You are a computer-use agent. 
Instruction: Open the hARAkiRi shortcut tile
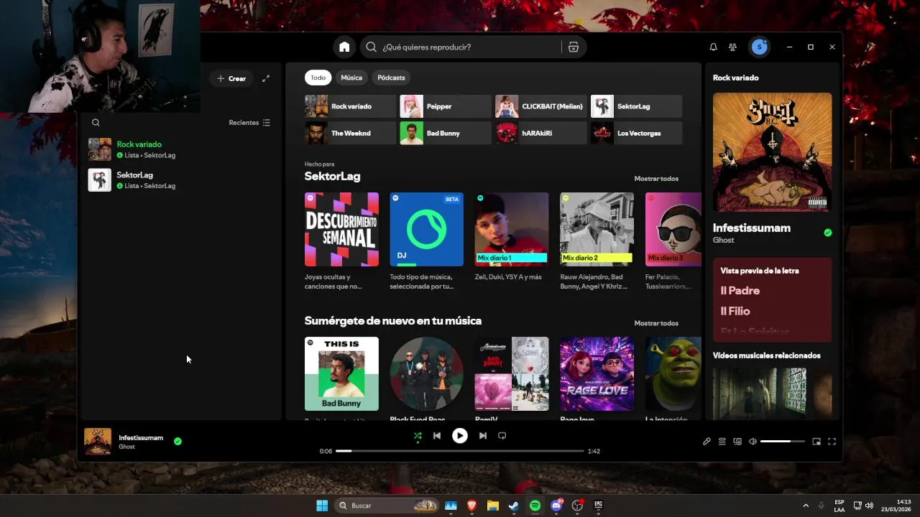(540, 133)
